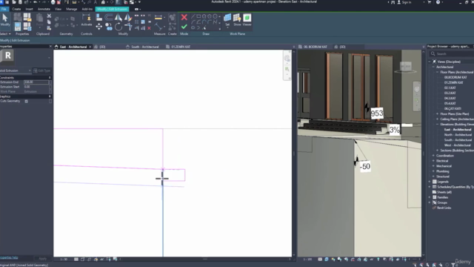Image resolution: width=474 pixels, height=267 pixels.
Task: Open the Work Plane Viewer
Action: [247, 20]
